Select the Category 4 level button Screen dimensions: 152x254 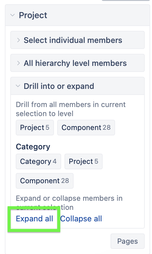[x=38, y=161]
